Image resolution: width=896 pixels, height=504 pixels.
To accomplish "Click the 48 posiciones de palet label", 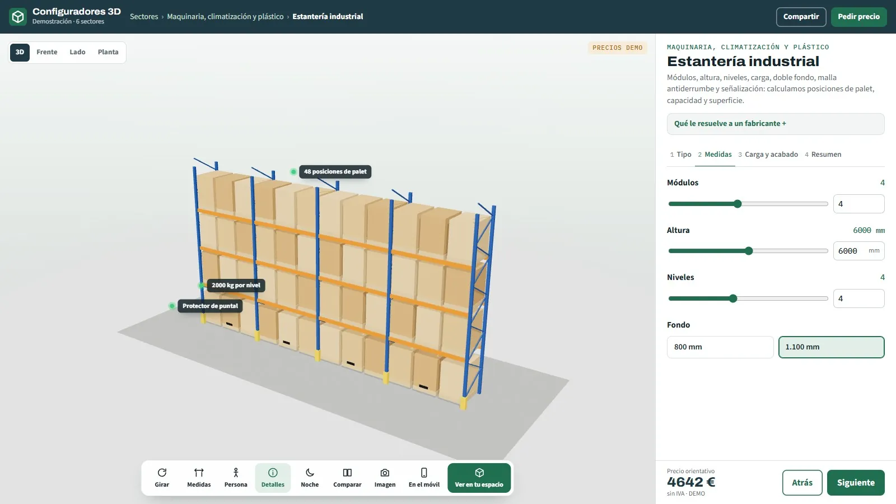I will [335, 172].
